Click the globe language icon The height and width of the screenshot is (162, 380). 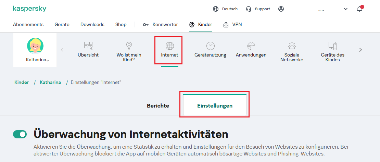pos(216,9)
